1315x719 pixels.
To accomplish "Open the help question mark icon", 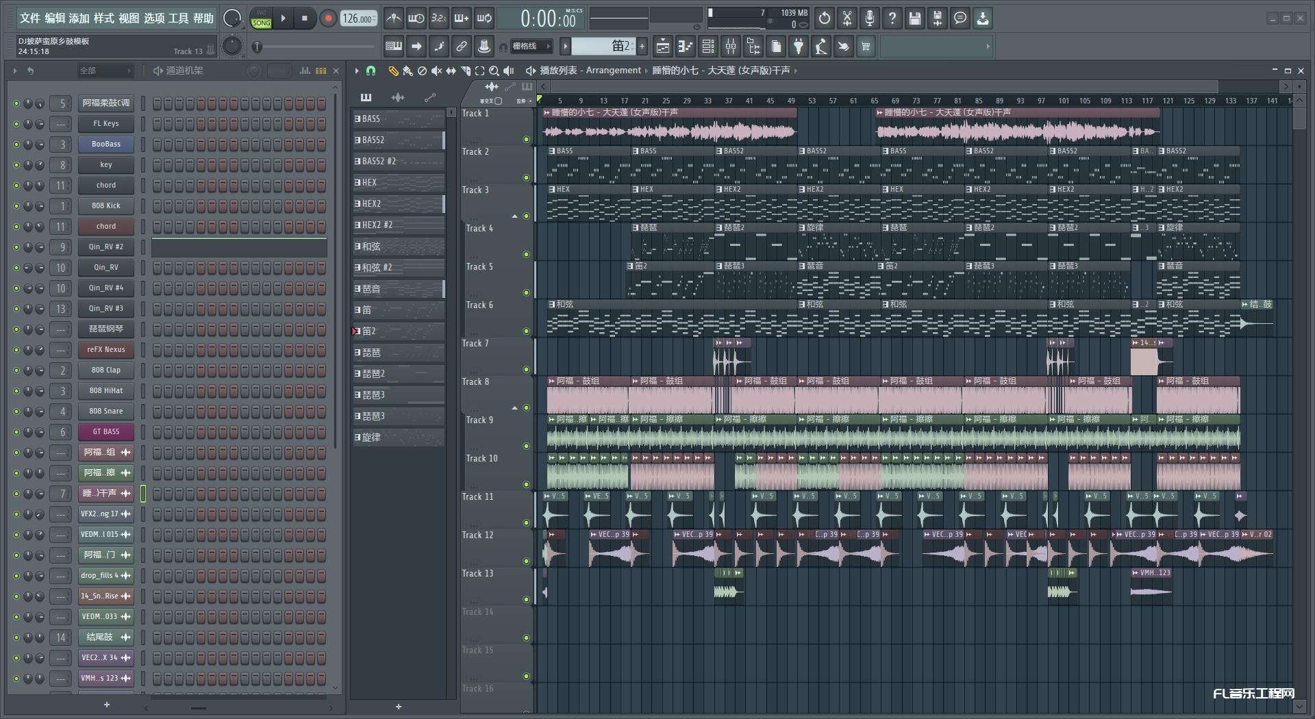I will 892,18.
